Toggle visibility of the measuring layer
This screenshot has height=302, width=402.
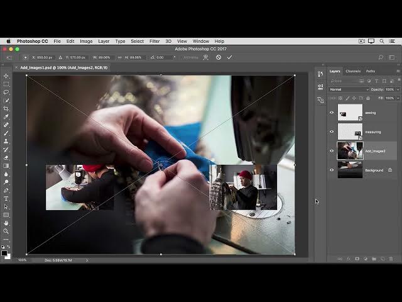[332, 132]
